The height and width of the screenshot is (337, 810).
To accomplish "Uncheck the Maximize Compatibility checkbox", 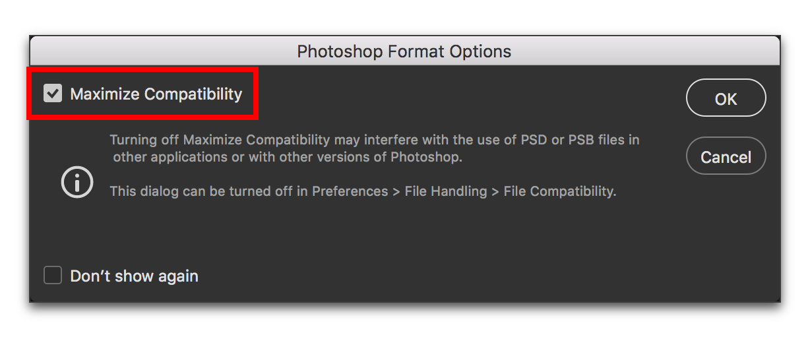I will (x=53, y=94).
